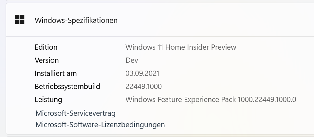
Task: Collapse the Windows-Spezifikationen section heading
Action: 76,20
